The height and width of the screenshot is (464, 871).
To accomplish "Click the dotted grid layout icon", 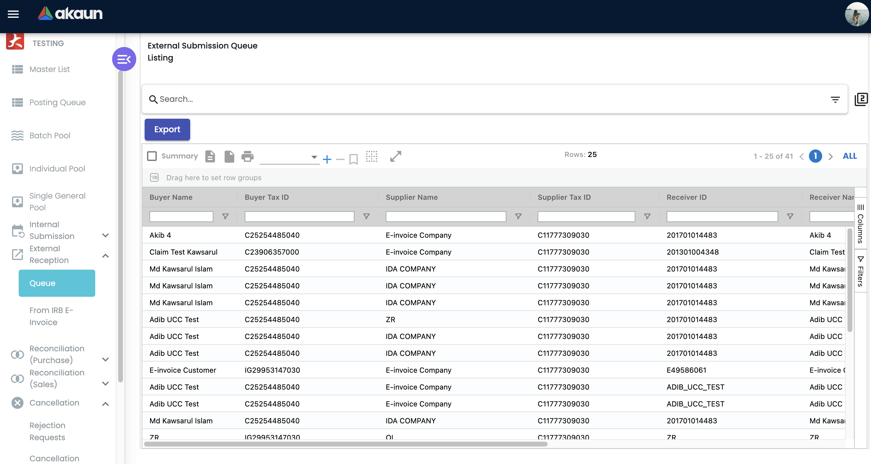I will [372, 156].
